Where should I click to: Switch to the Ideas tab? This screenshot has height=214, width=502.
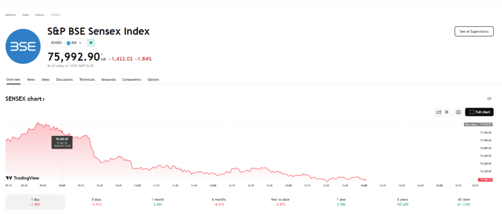pyautogui.click(x=46, y=80)
